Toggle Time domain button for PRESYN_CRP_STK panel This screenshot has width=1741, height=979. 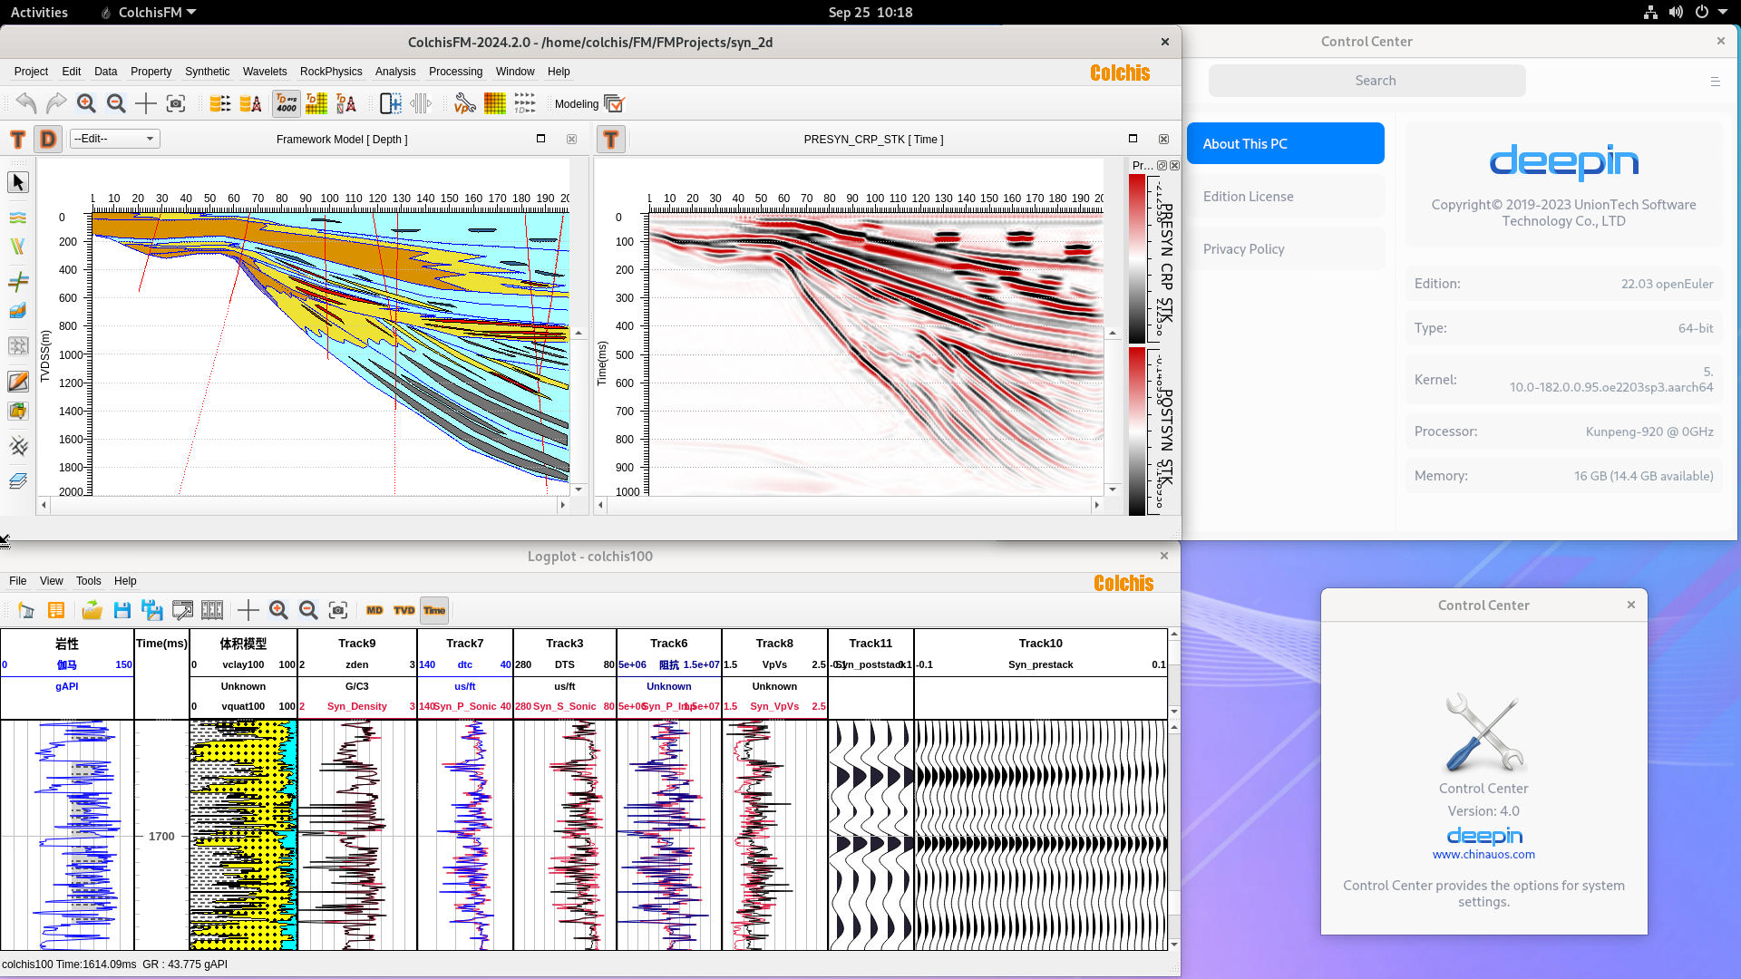611,139
